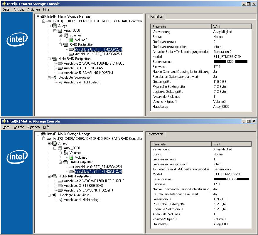Collapse Arrays node in lower window
The image size is (258, 235).
coord(49,143)
